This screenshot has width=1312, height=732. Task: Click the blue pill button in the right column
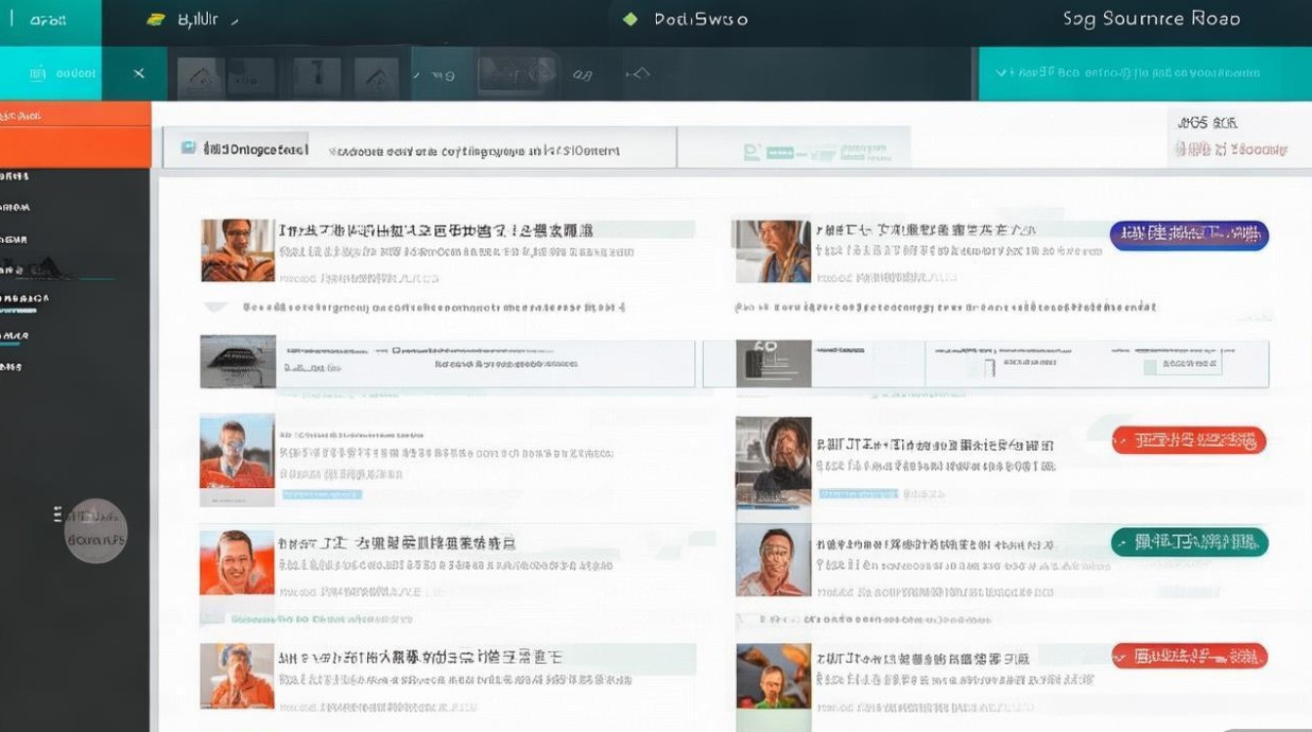(x=1189, y=234)
